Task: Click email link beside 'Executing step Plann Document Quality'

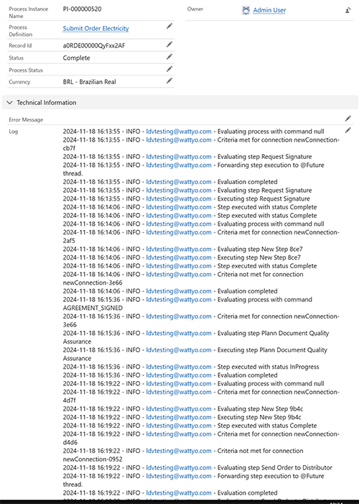Action: coord(179,350)
